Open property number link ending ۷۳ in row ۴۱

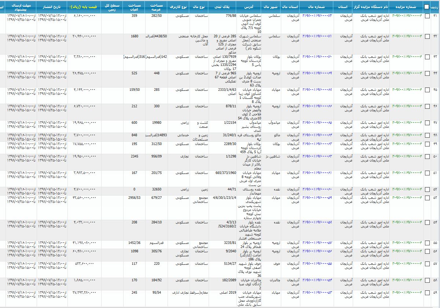pos(318,16)
